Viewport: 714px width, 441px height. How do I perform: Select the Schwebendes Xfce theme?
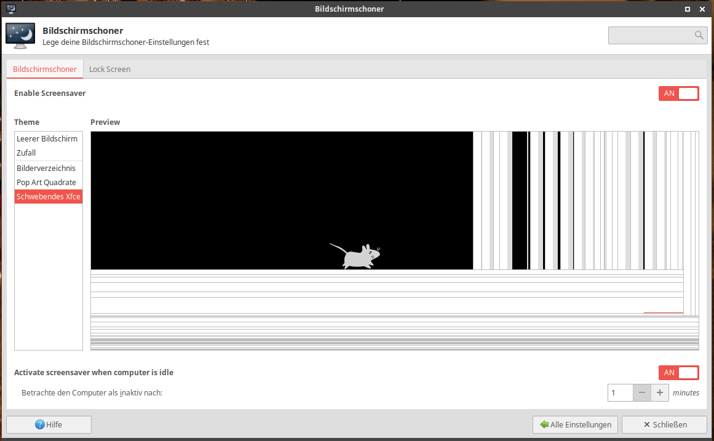pos(49,197)
